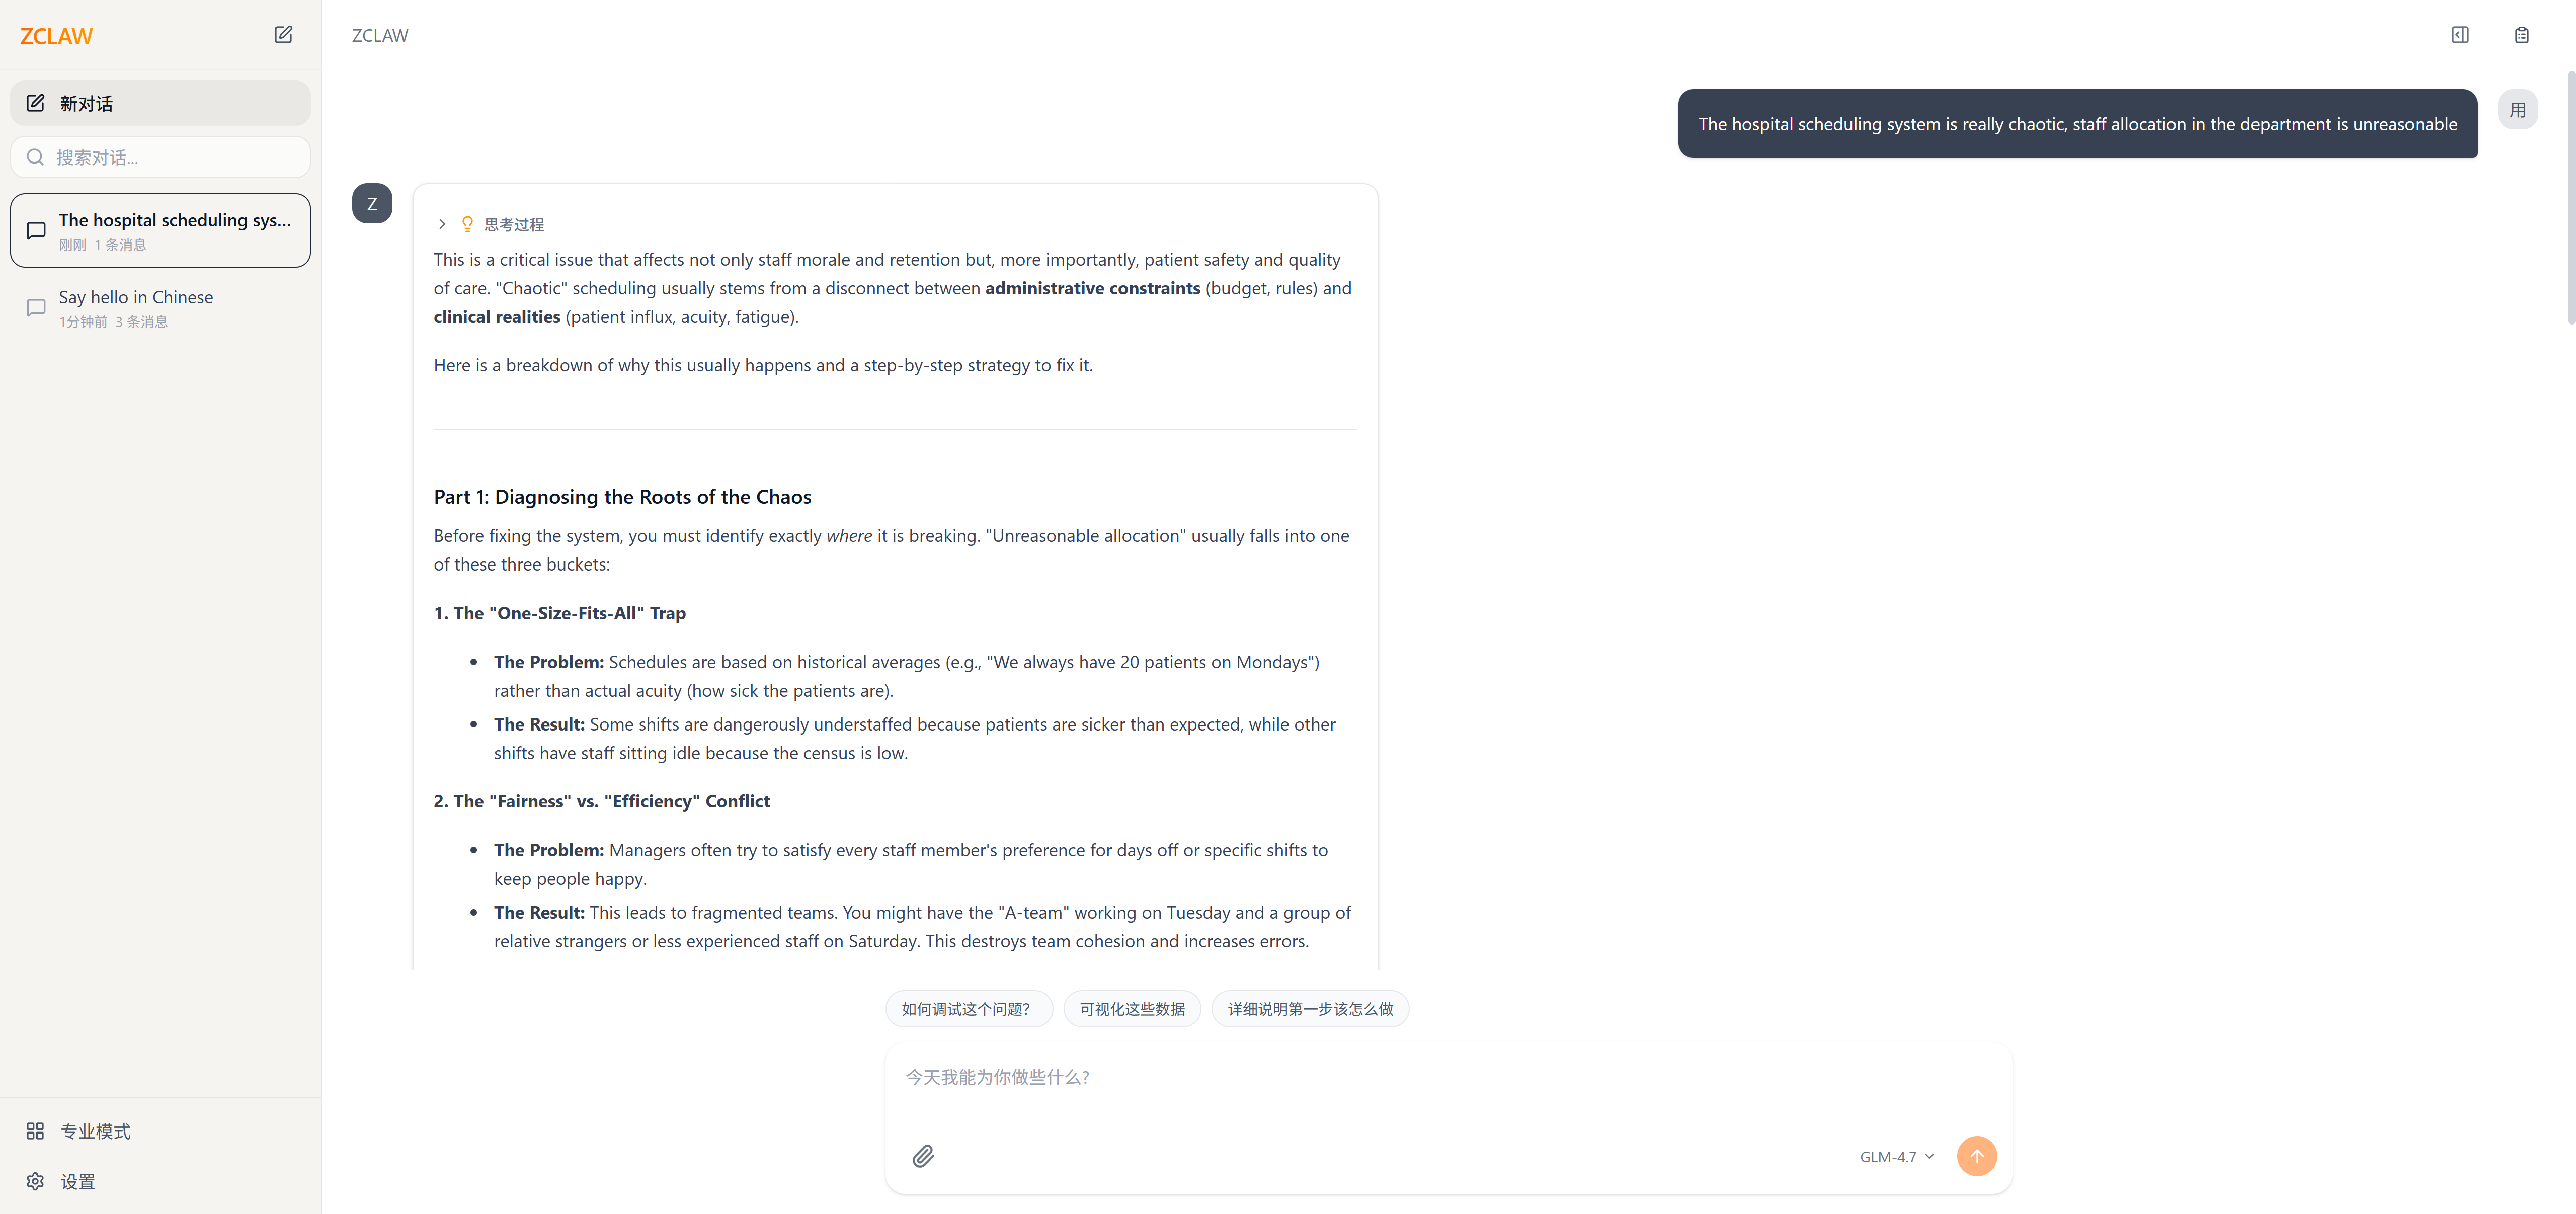
Task: Open the clipboard icon at top right
Action: click(2521, 35)
